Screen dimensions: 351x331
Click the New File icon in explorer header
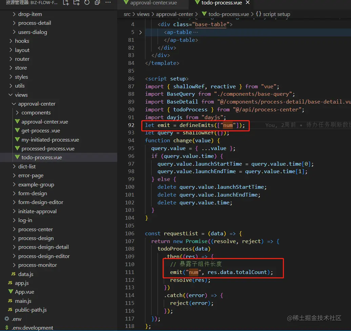point(66,3)
